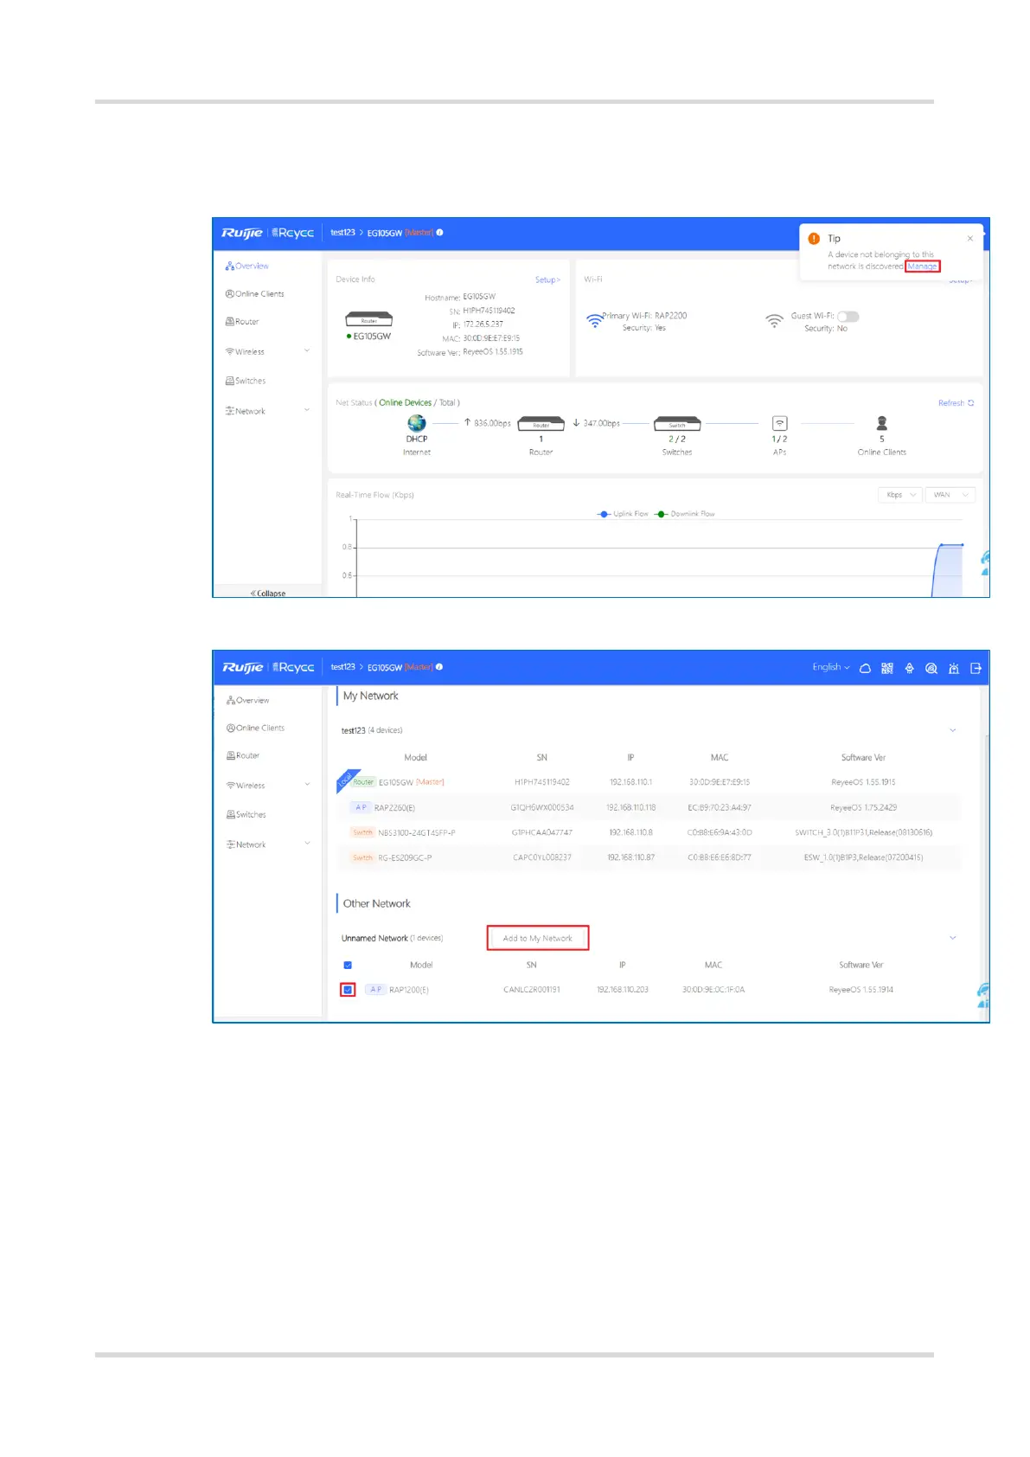Open Overview in the My Network page sidebar

248,700
